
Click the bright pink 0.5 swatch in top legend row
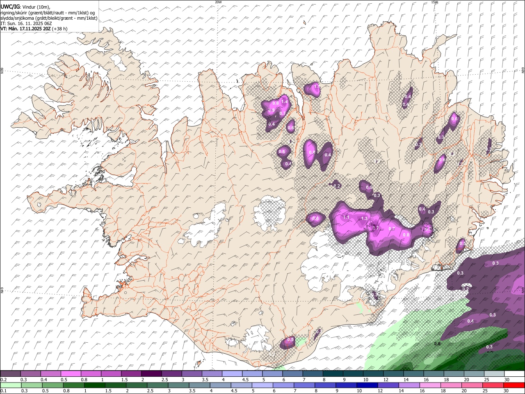coord(71,374)
